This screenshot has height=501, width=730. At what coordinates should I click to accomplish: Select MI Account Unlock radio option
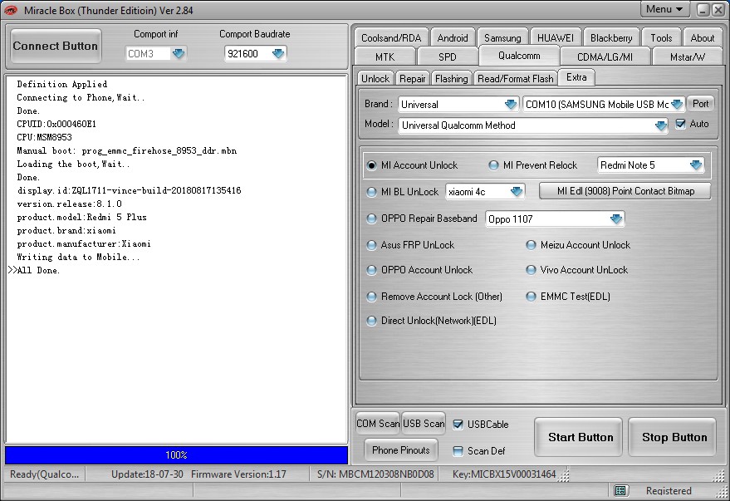371,165
